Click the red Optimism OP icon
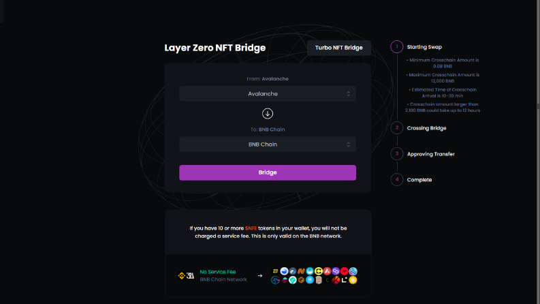 pyautogui.click(x=345, y=271)
